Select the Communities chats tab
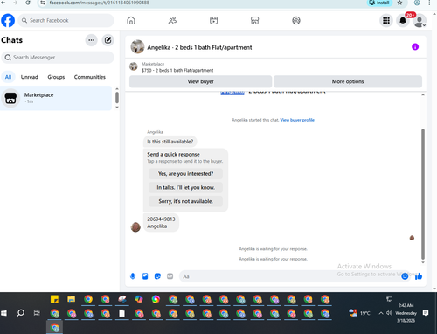 (90, 77)
